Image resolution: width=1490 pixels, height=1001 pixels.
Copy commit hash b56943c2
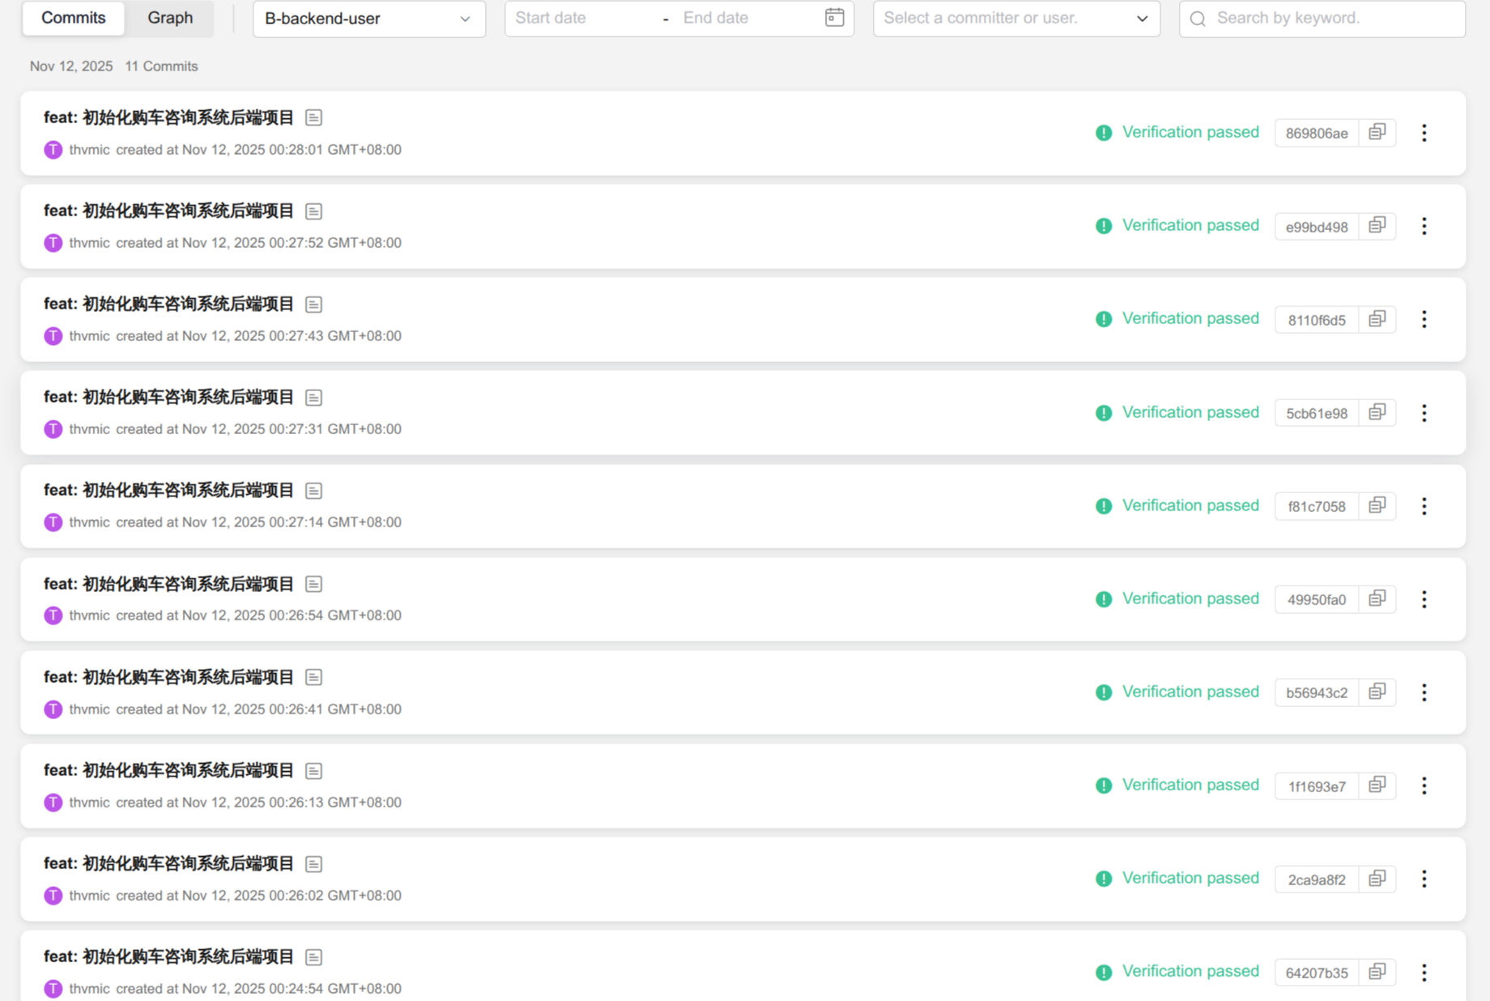1377,692
